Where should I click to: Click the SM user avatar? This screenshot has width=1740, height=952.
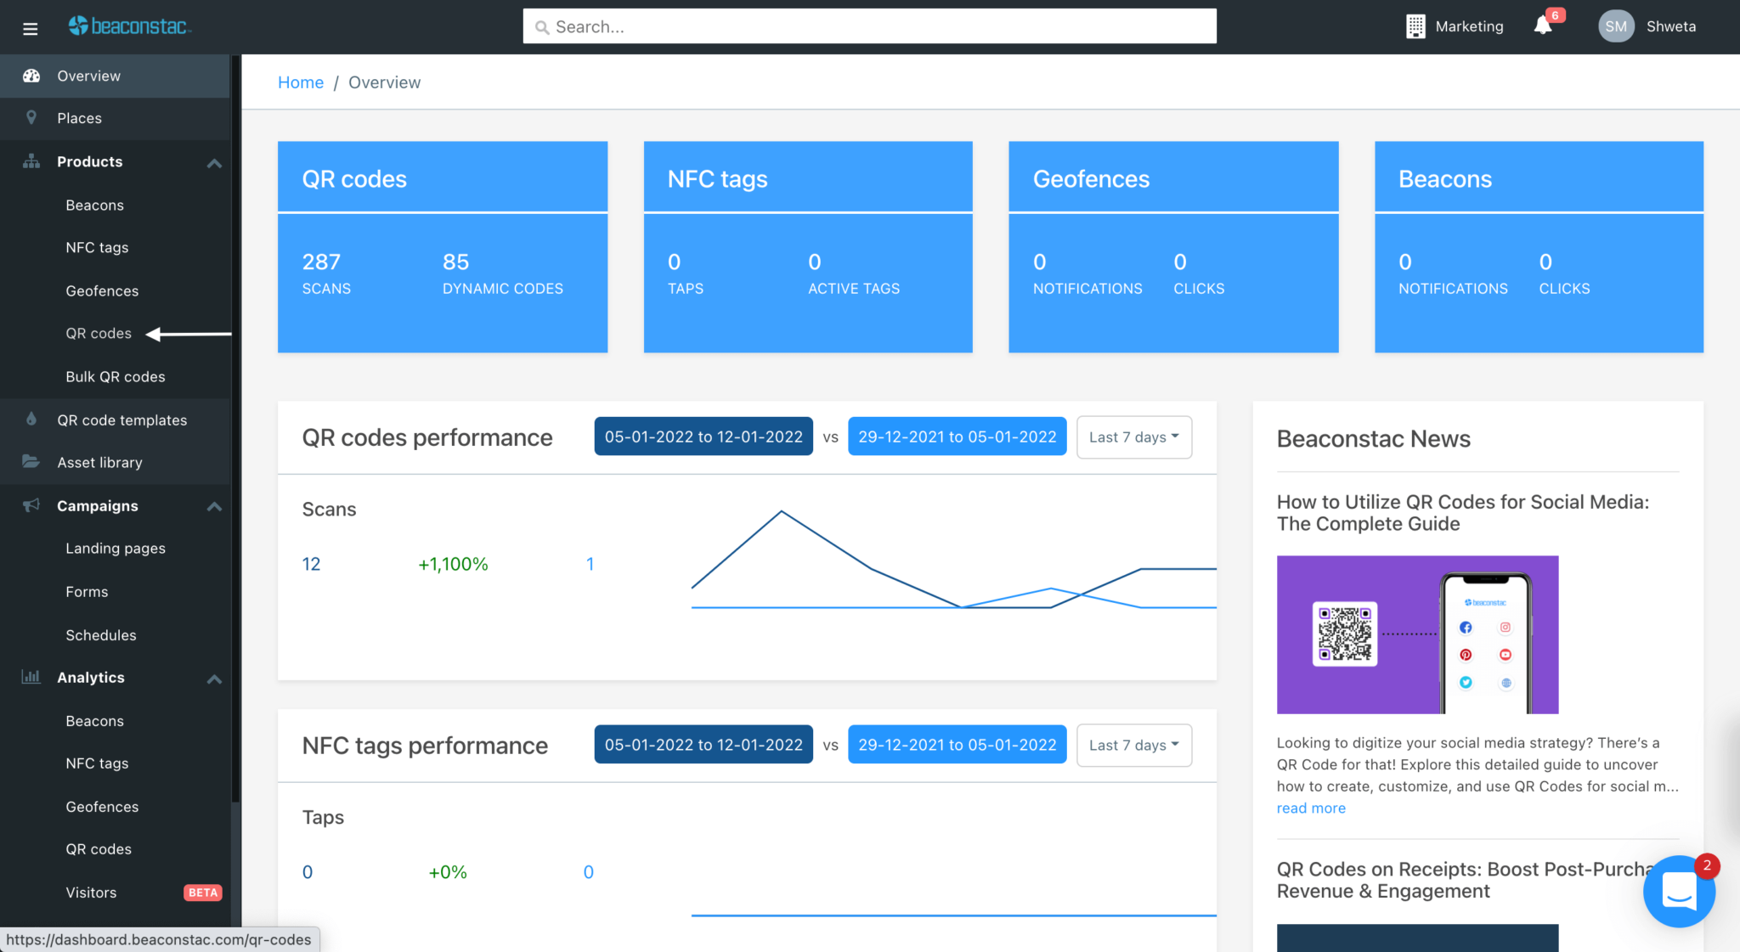[1615, 26]
